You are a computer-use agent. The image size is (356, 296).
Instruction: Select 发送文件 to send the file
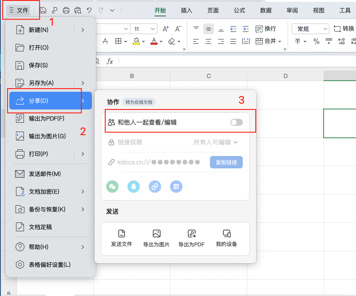122,238
